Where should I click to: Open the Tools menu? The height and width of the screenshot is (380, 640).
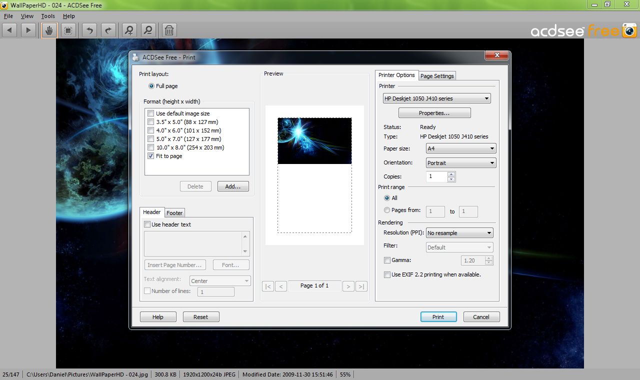tap(48, 16)
